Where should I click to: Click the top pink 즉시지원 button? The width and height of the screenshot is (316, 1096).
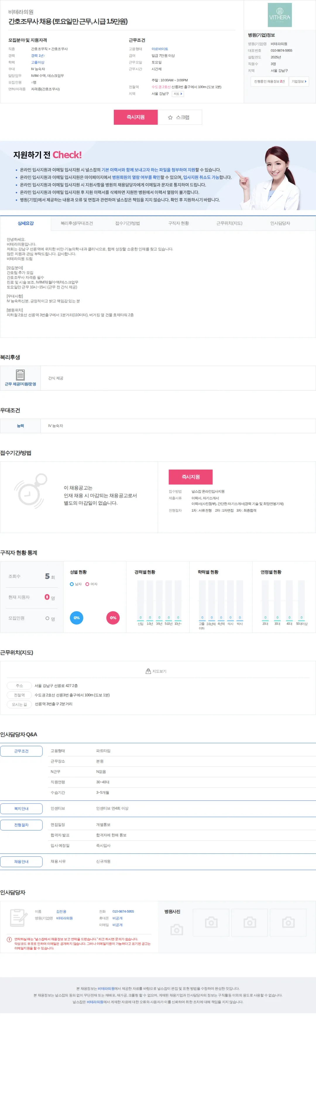click(x=136, y=117)
